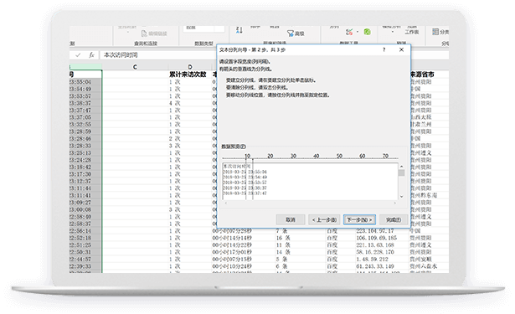Click the 工作表 forecast sheet button
The height and width of the screenshot is (314, 515).
(411, 32)
